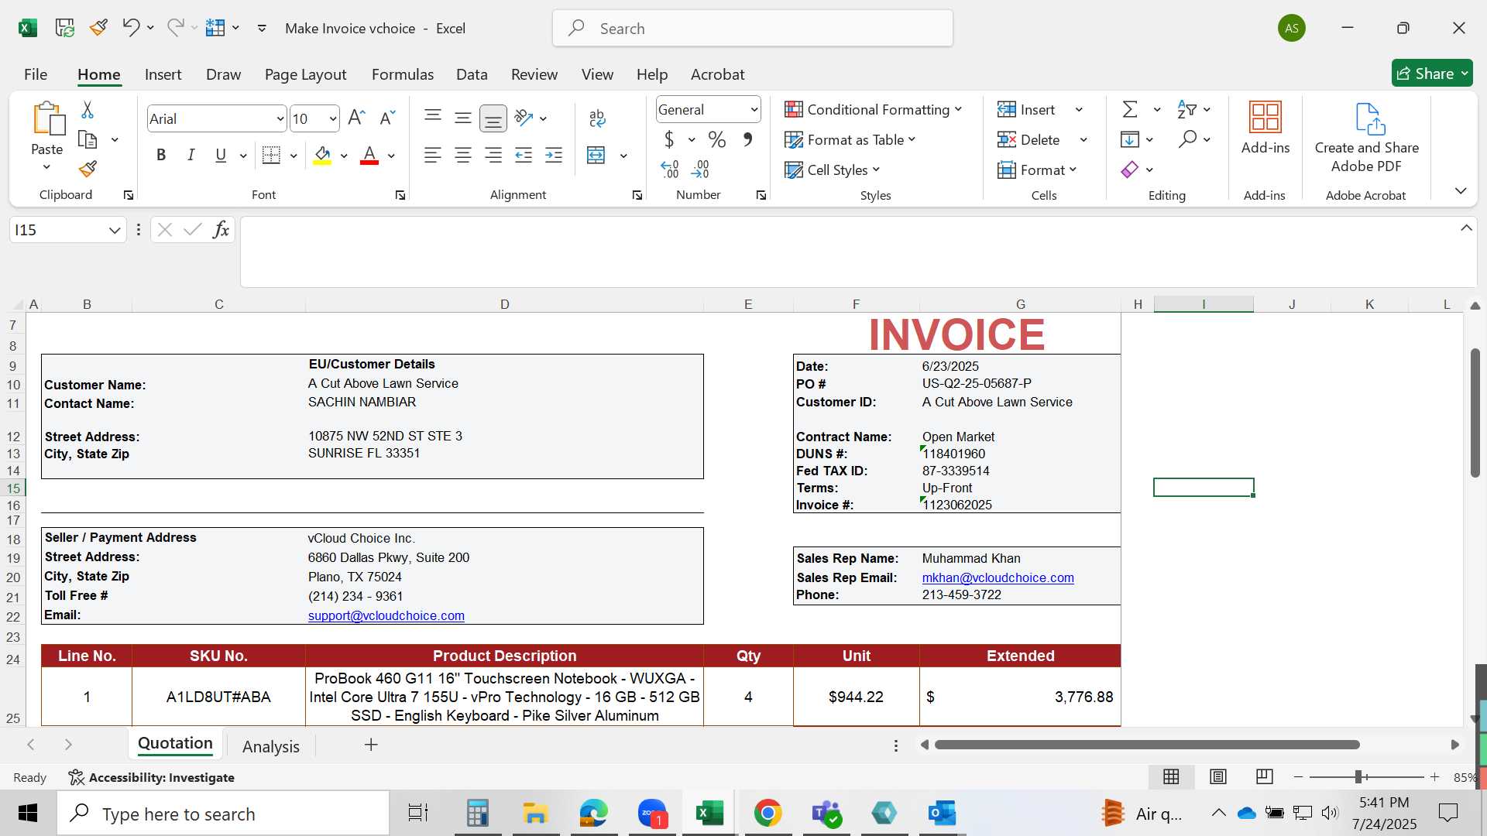Click the Cut scissors icon
This screenshot has width=1487, height=836.
pyautogui.click(x=88, y=110)
